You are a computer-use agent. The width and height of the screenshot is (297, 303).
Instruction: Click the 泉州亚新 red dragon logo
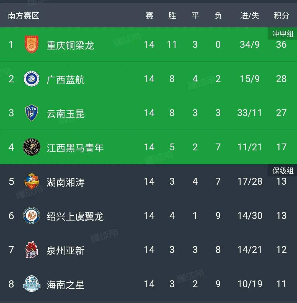click(32, 249)
